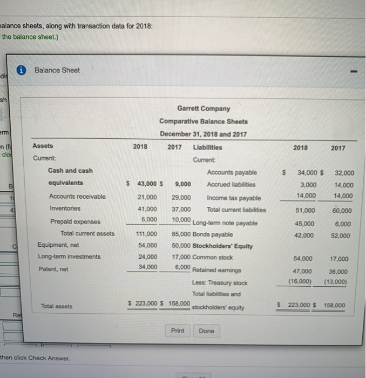Click Retained earnings 2017 value 36,000

(338, 272)
